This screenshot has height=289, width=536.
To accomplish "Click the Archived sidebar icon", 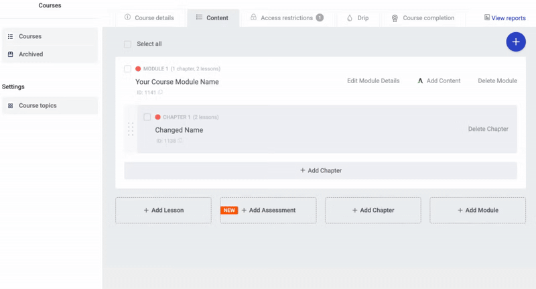I will pyautogui.click(x=11, y=54).
